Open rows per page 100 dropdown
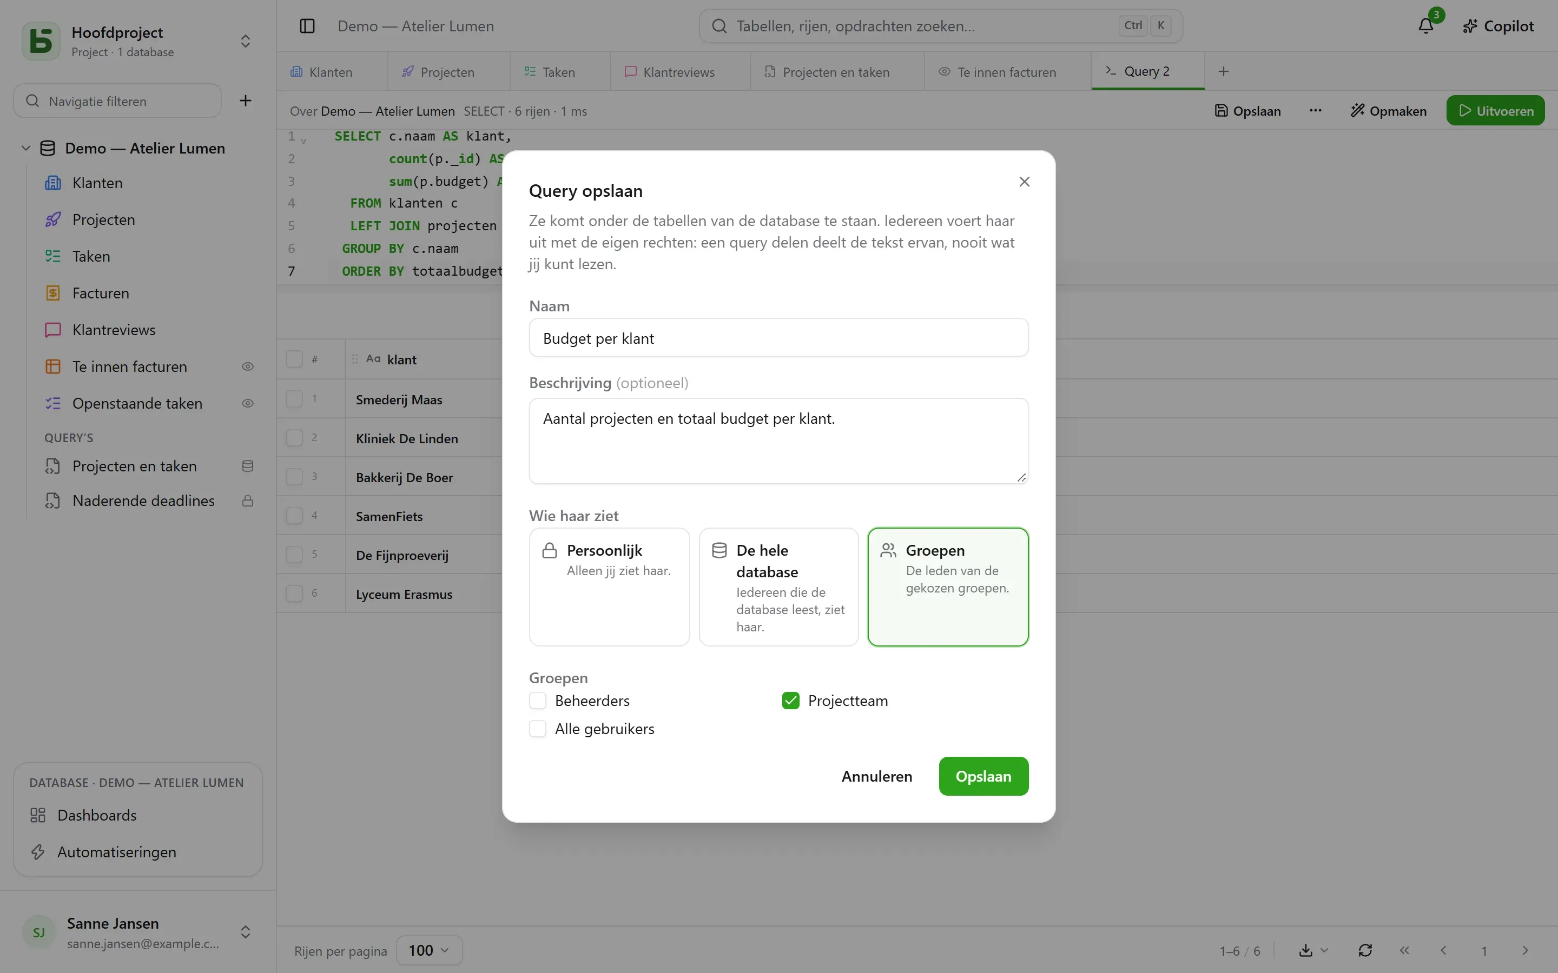The width and height of the screenshot is (1558, 973). [x=429, y=950]
